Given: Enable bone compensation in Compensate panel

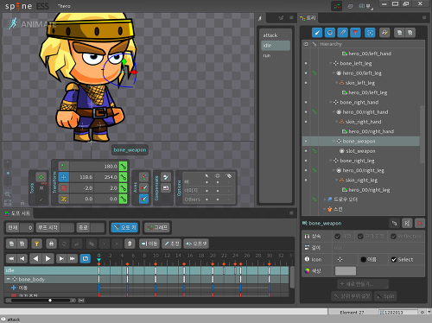Looking at the screenshot, I should tap(166, 177).
